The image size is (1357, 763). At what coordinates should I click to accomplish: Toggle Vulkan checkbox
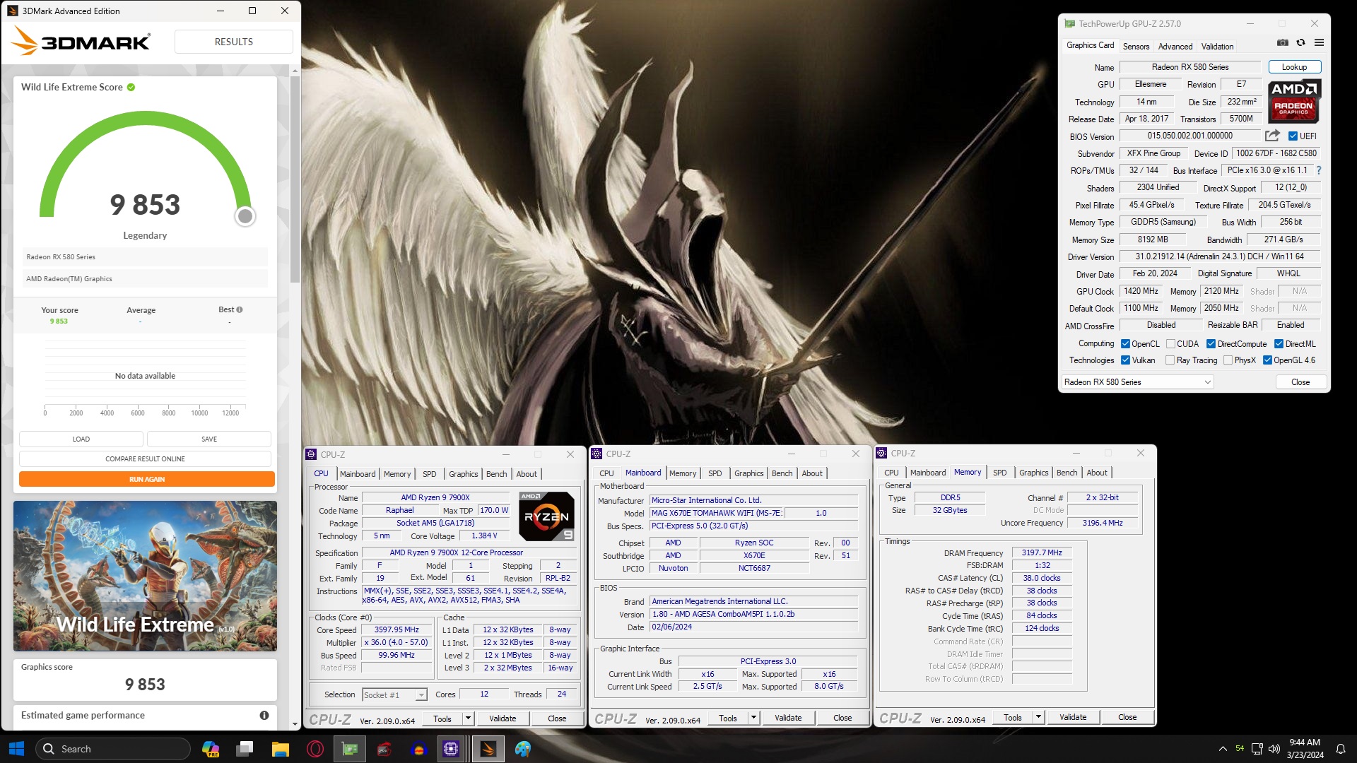(x=1125, y=360)
